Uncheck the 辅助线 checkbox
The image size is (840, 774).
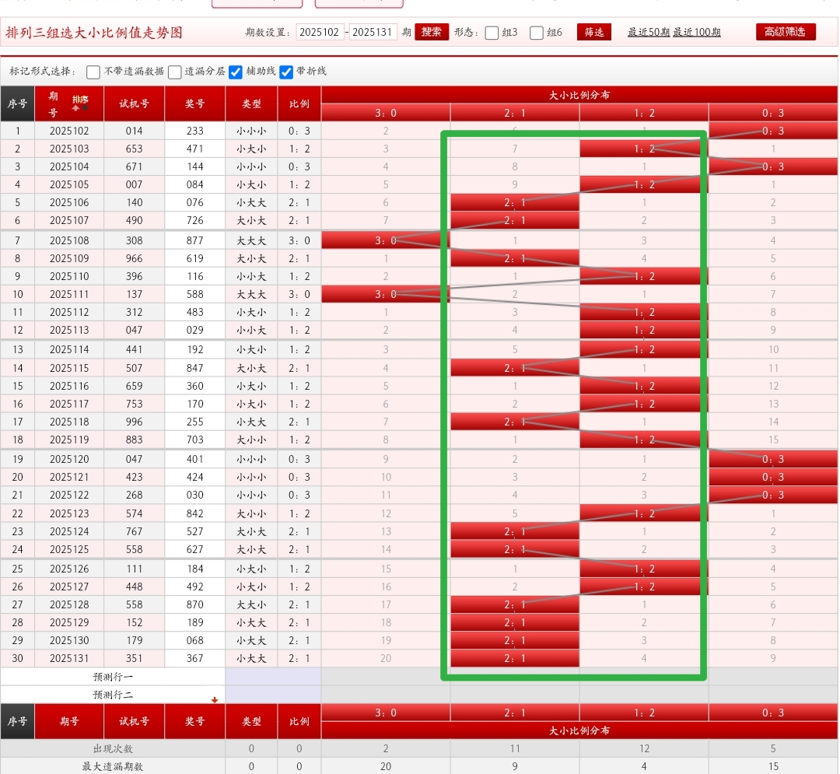[x=236, y=72]
